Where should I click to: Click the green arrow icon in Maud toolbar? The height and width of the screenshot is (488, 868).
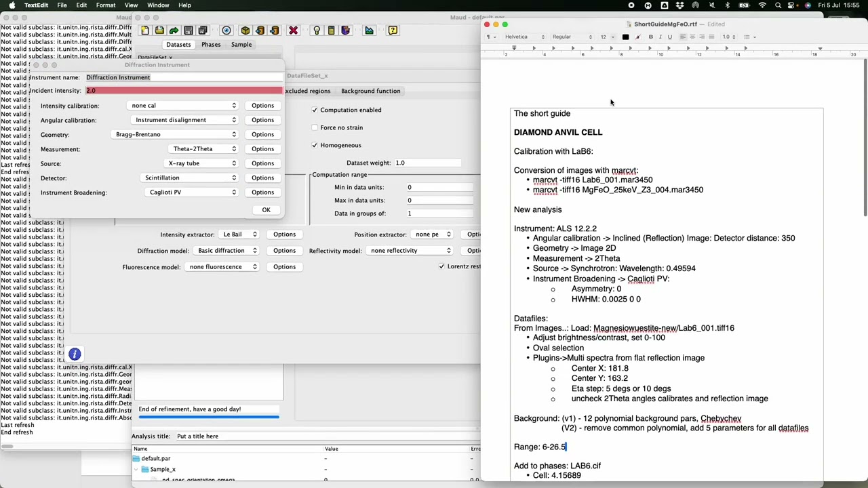[x=174, y=30]
